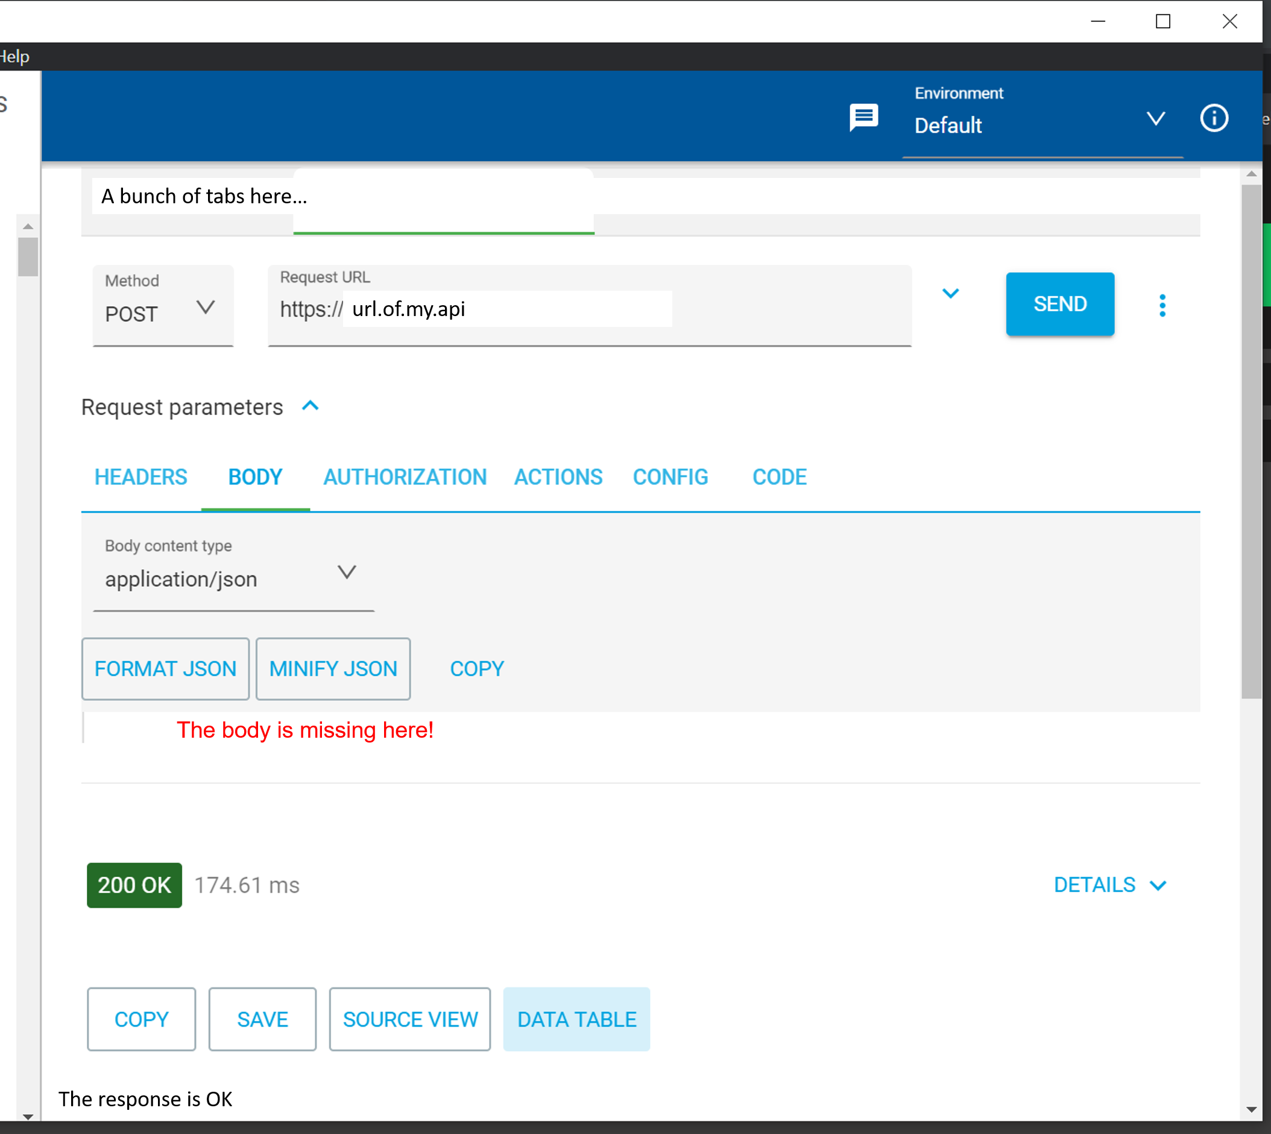Open the Body content type dropdown
This screenshot has height=1134, width=1271.
(347, 572)
